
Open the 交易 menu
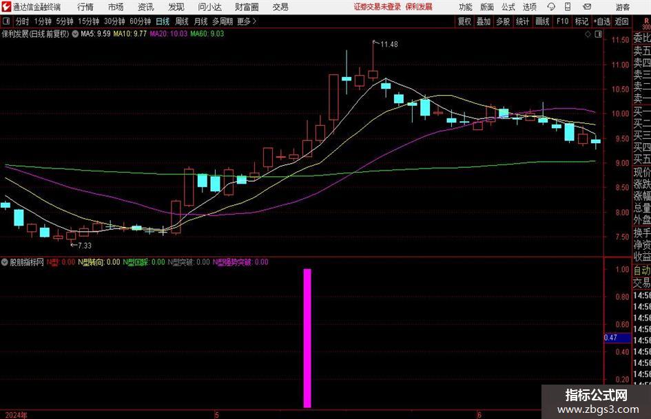click(x=280, y=7)
